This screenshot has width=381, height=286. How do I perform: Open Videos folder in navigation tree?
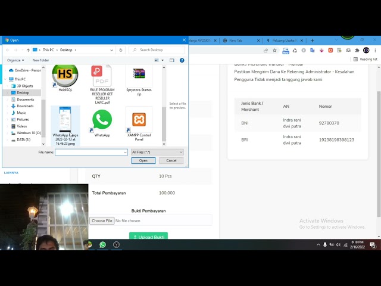[19, 126]
